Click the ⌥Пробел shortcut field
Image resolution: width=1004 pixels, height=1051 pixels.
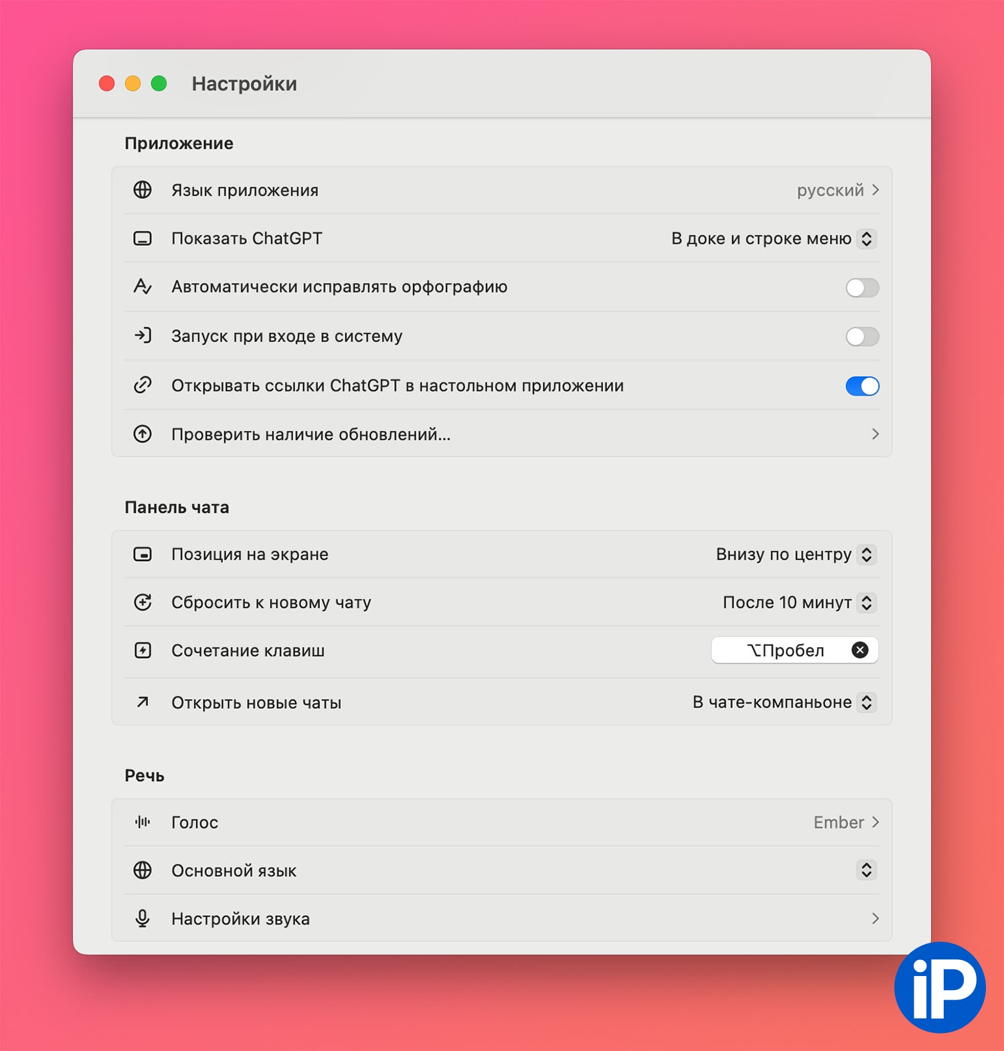click(794, 650)
